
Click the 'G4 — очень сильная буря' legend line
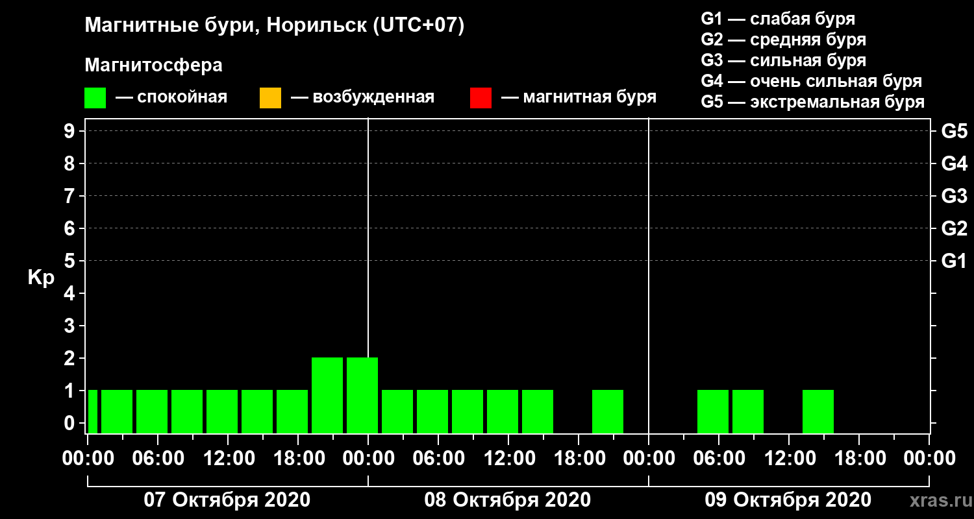(811, 81)
